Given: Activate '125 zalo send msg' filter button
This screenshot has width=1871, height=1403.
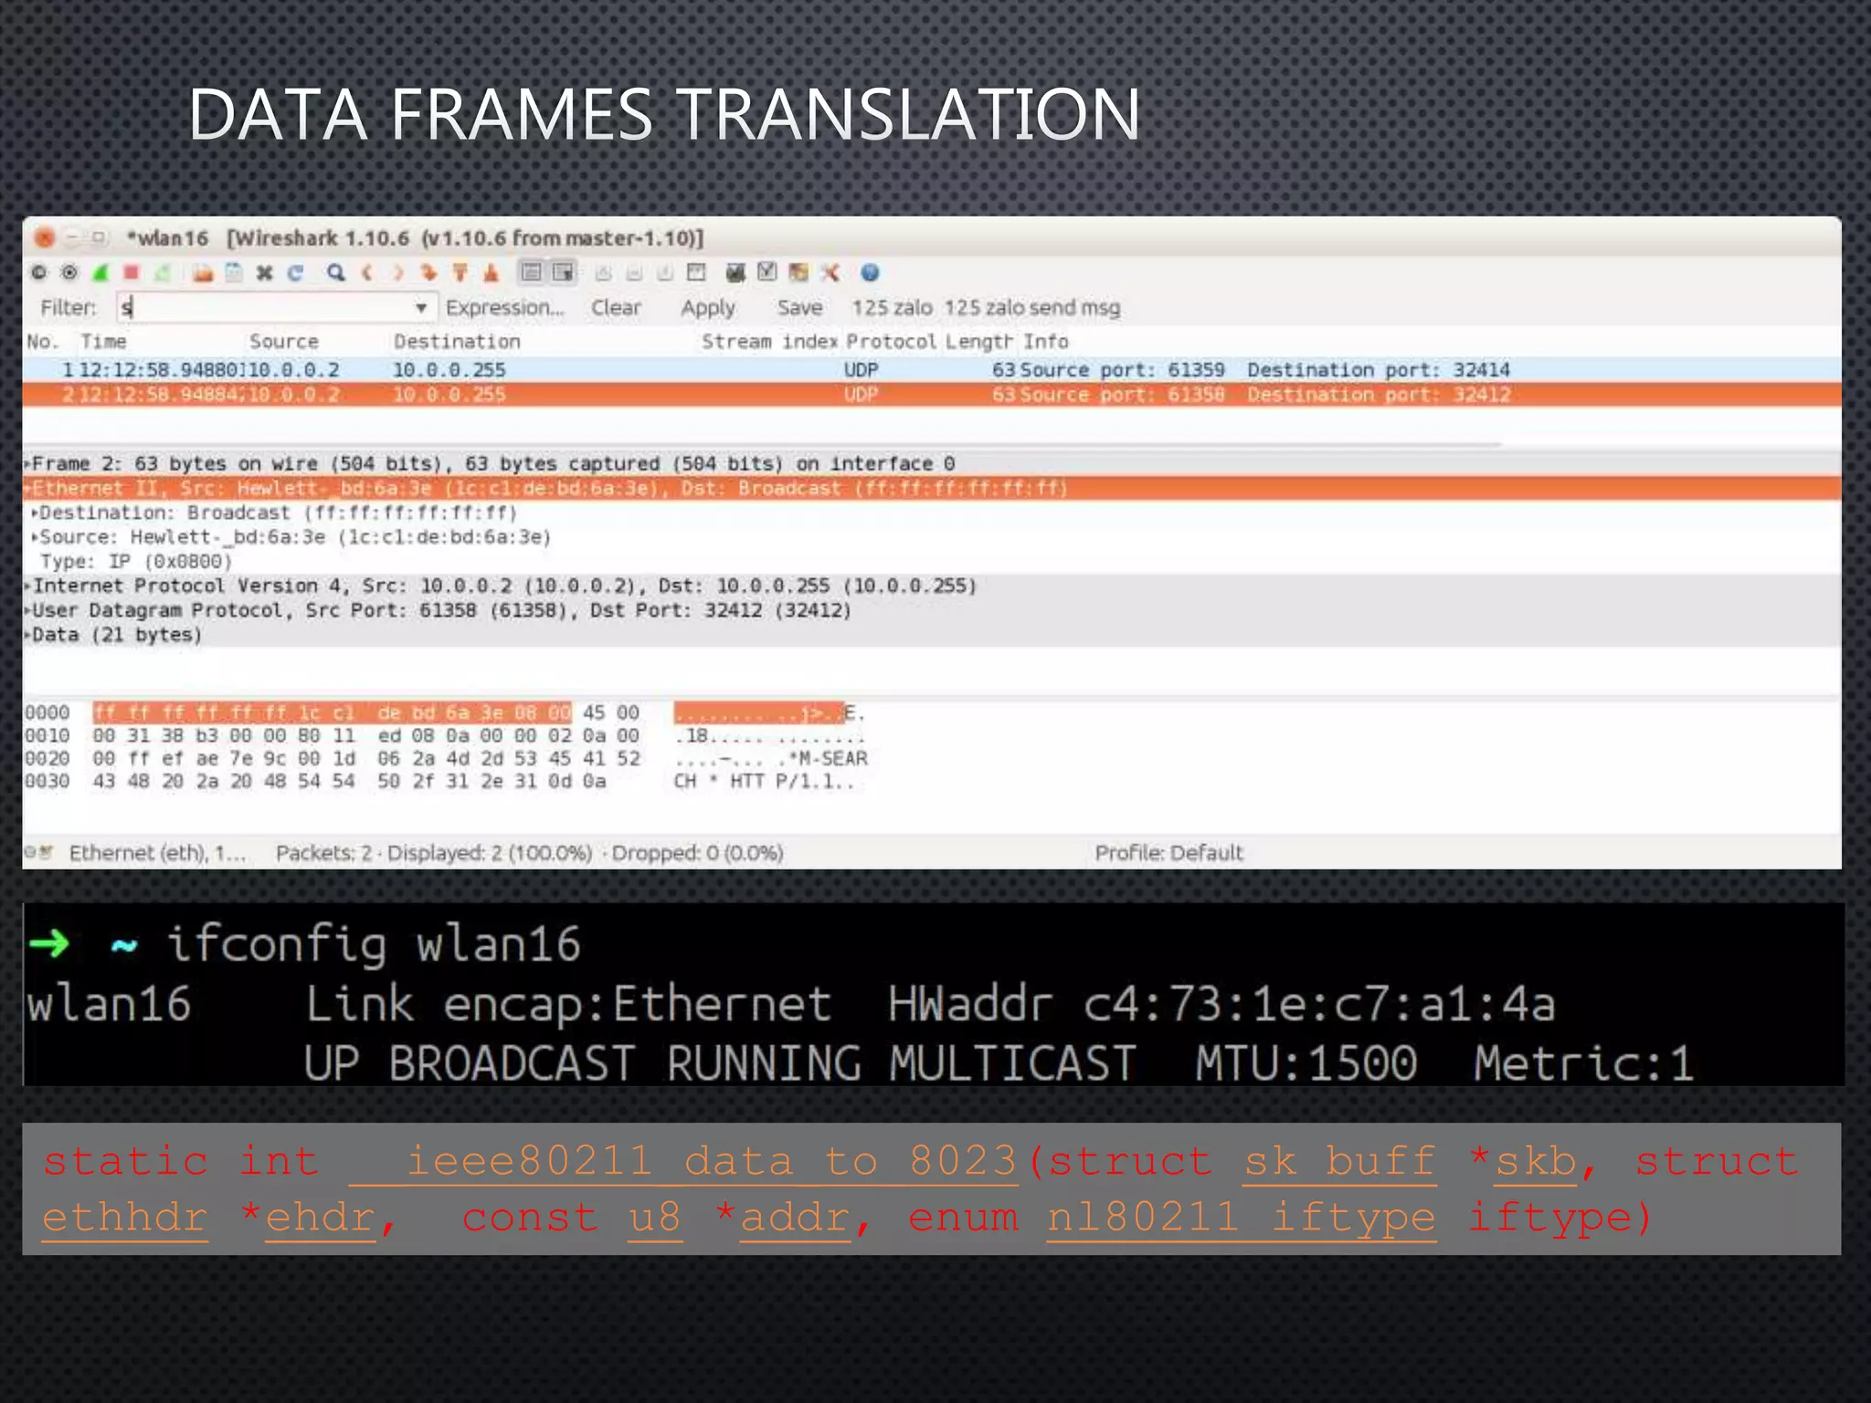Looking at the screenshot, I should (1032, 308).
